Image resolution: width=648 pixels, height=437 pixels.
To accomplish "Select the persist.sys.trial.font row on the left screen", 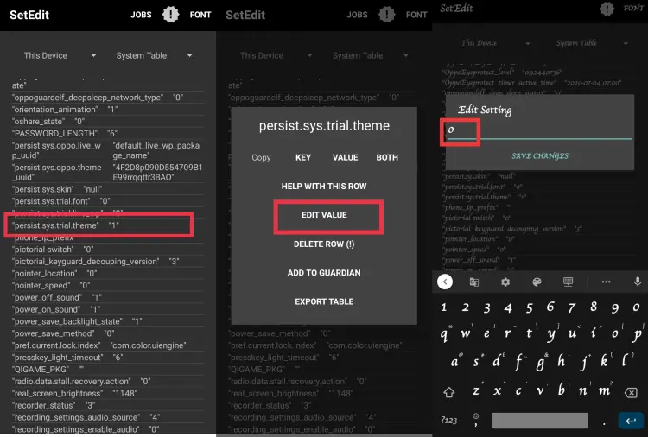I will [107, 201].
